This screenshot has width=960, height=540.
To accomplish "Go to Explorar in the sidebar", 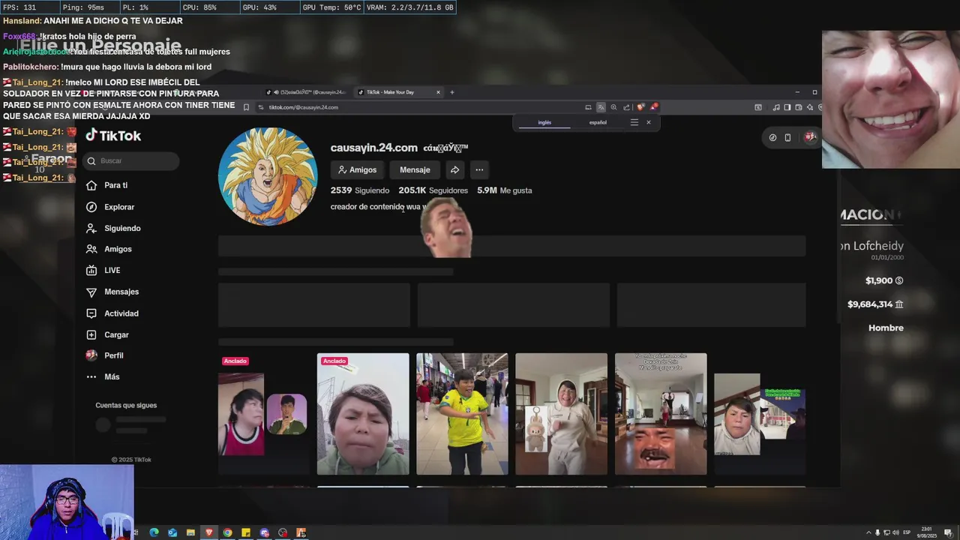I will pyautogui.click(x=110, y=207).
